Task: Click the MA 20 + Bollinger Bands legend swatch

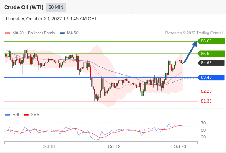Action: pos(8,33)
